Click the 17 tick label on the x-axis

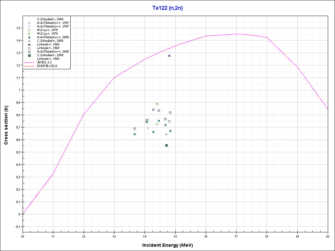point(236,236)
